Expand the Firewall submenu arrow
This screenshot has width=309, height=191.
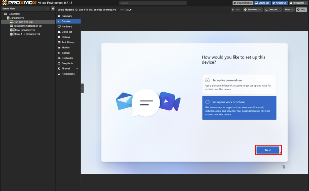tap(77, 69)
